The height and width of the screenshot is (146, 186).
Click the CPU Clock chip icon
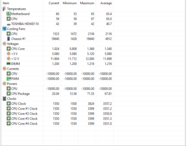pyautogui.click(x=9, y=104)
